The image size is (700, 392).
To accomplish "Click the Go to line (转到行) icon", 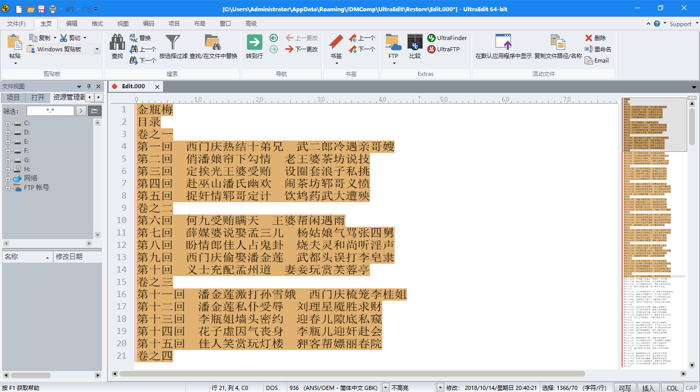I will [x=254, y=43].
